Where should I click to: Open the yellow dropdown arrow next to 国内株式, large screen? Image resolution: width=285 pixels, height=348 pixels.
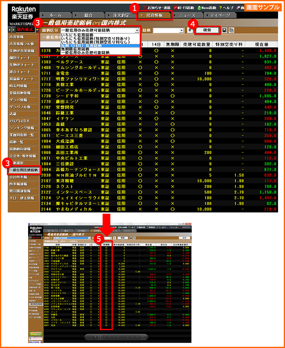pos(37,30)
